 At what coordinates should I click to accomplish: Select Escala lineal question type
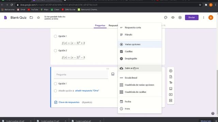(140, 78)
